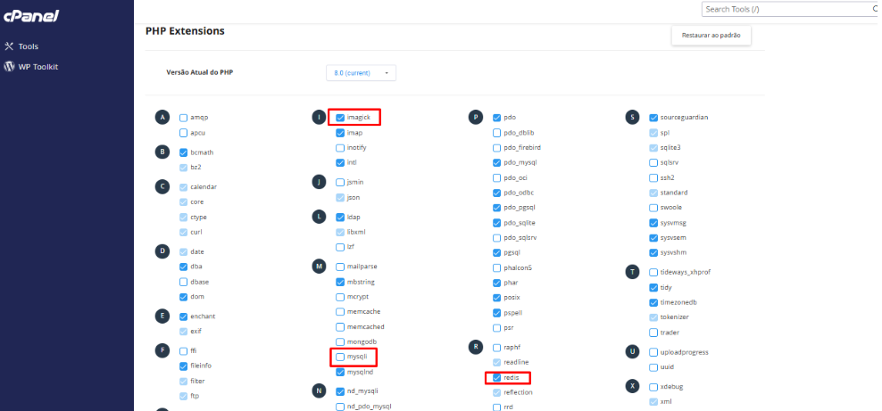
Task: Click the mysqlnd extension label
Action: point(360,372)
